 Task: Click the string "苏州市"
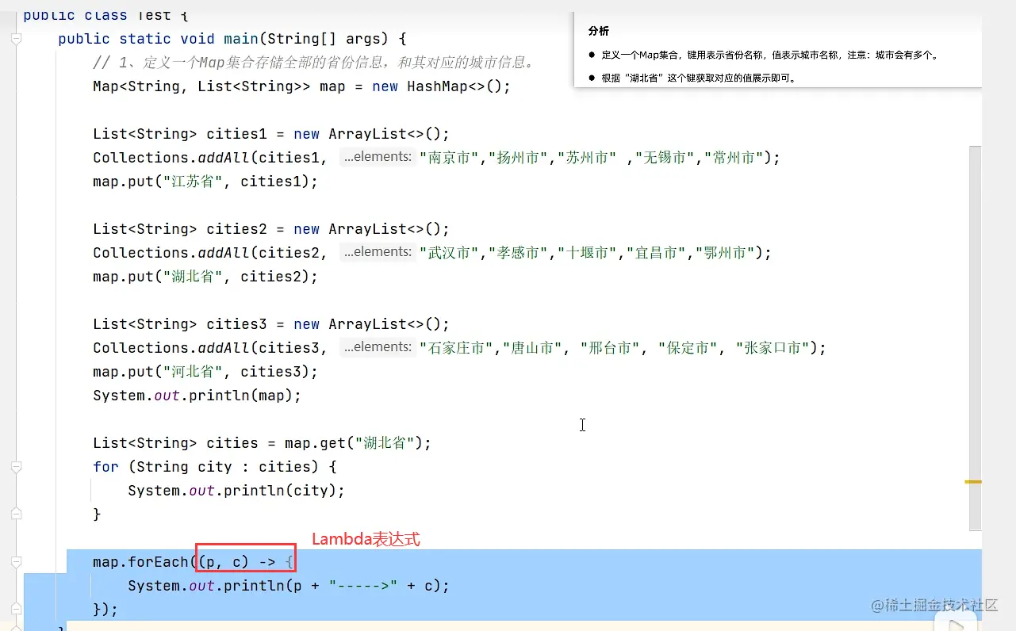pyautogui.click(x=588, y=157)
